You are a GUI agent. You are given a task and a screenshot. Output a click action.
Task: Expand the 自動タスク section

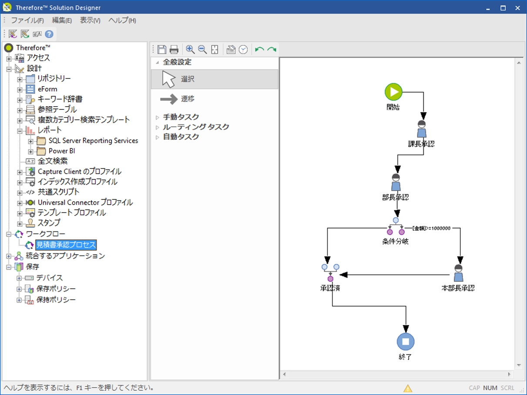click(158, 137)
